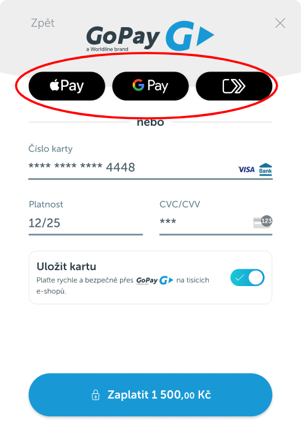Screen dimensions: 301x431
Task: Click the CVC 123 card hint icon
Action: pyautogui.click(x=263, y=222)
